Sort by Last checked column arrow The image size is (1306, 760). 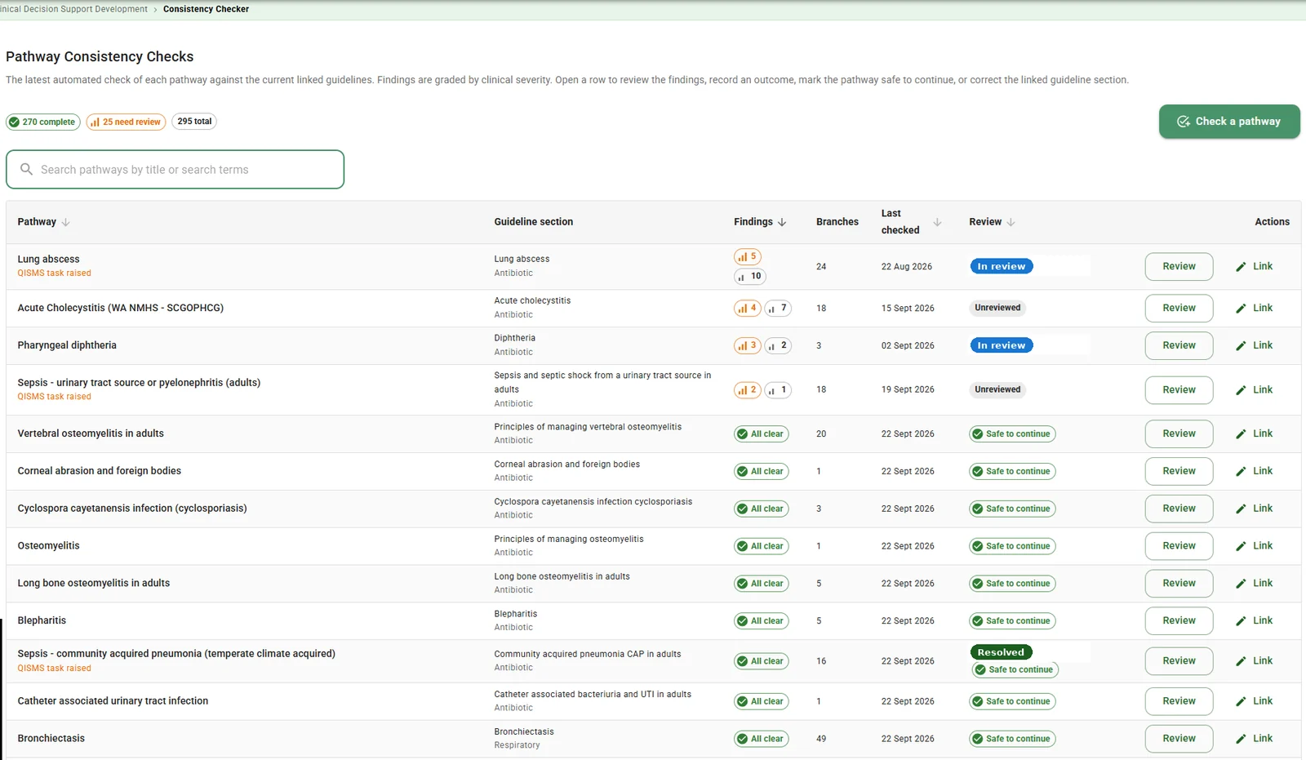[937, 222]
